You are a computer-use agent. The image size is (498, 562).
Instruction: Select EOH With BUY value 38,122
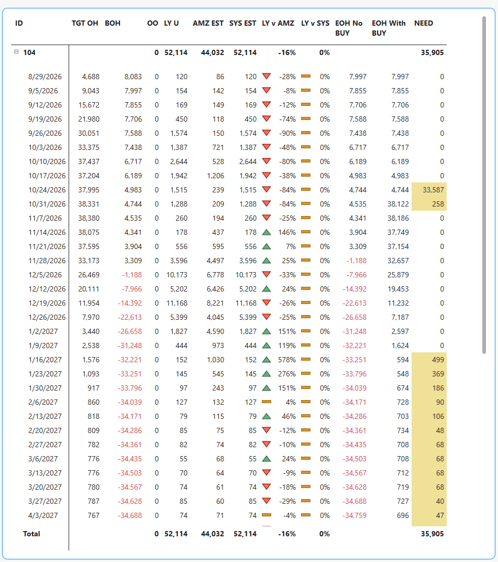click(x=398, y=204)
